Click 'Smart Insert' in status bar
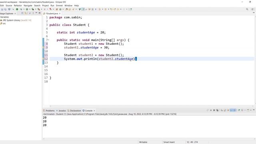Image resolution: width=256 pixels, height=144 pixels. pyautogui.click(x=169, y=142)
